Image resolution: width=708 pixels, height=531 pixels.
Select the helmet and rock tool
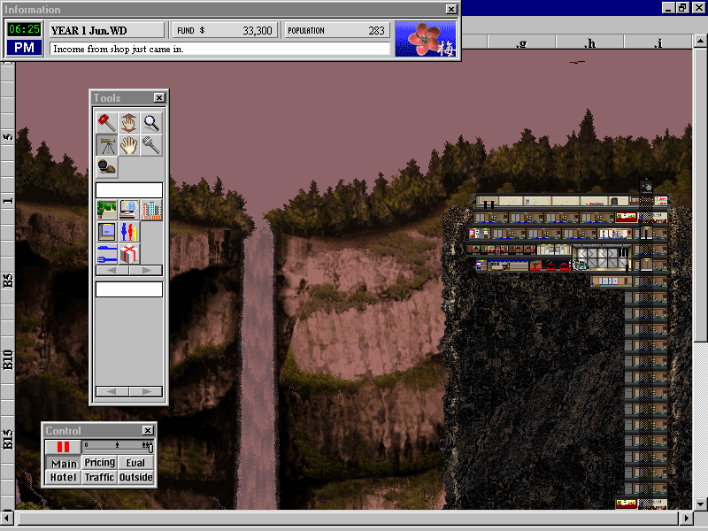click(106, 167)
